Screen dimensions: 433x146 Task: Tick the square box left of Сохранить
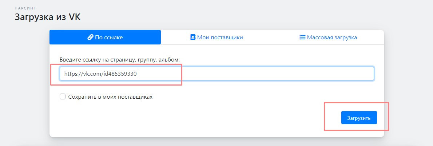(x=63, y=96)
